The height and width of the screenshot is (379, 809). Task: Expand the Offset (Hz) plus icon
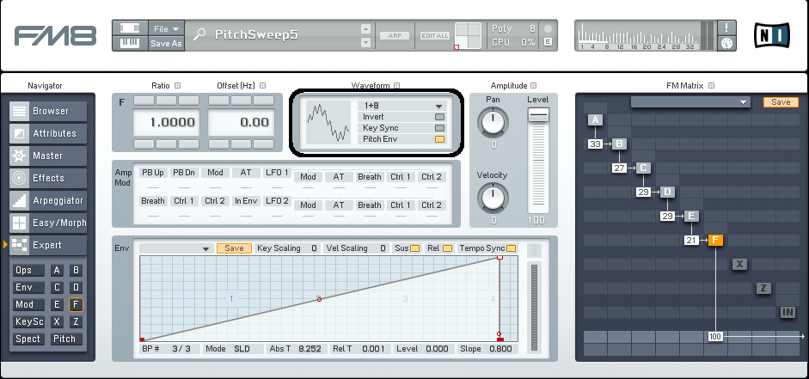point(262,86)
